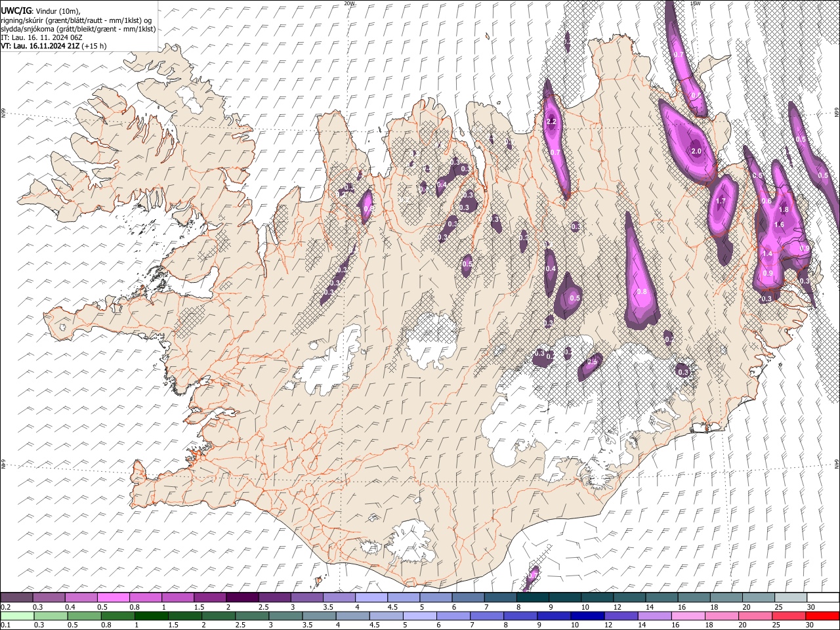Select the 'IT: Lau. 16. 11. 2024 06Z' line
Screen dimensions: 840x630
pyautogui.click(x=42, y=37)
